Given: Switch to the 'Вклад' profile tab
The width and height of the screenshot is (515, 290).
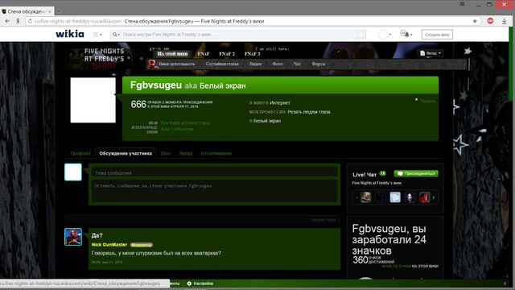Looking at the screenshot, I should click(186, 153).
